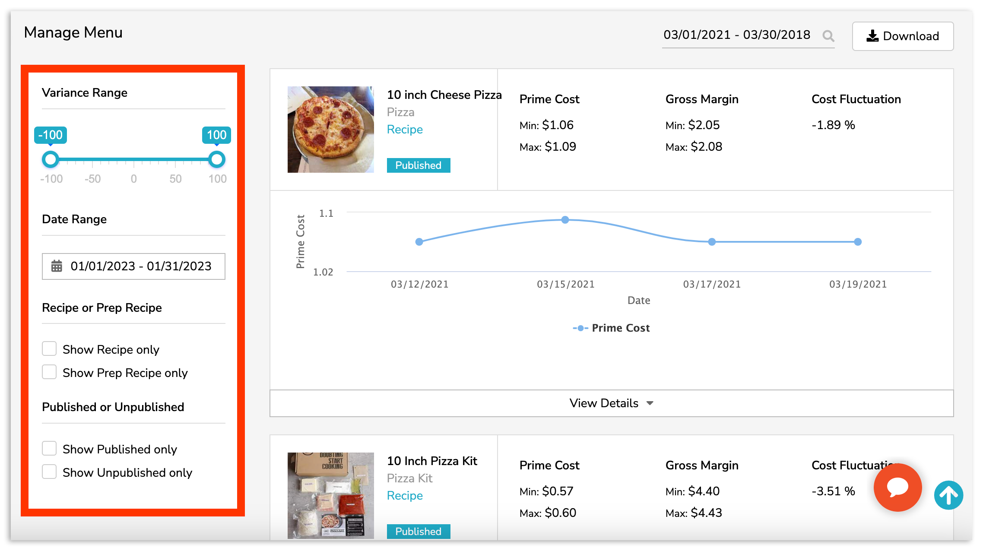The image size is (983, 551).
Task: Expand View Details for the Cheese Pizza chart
Action: tap(610, 403)
